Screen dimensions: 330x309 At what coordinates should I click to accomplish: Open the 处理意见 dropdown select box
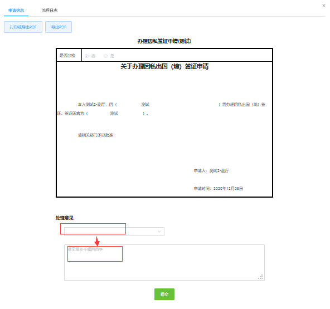click(114, 232)
